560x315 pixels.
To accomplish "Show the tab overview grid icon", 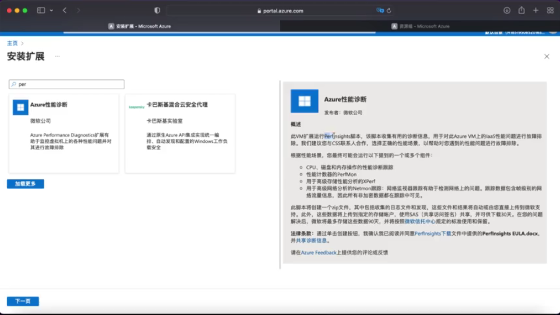I will click(x=550, y=10).
